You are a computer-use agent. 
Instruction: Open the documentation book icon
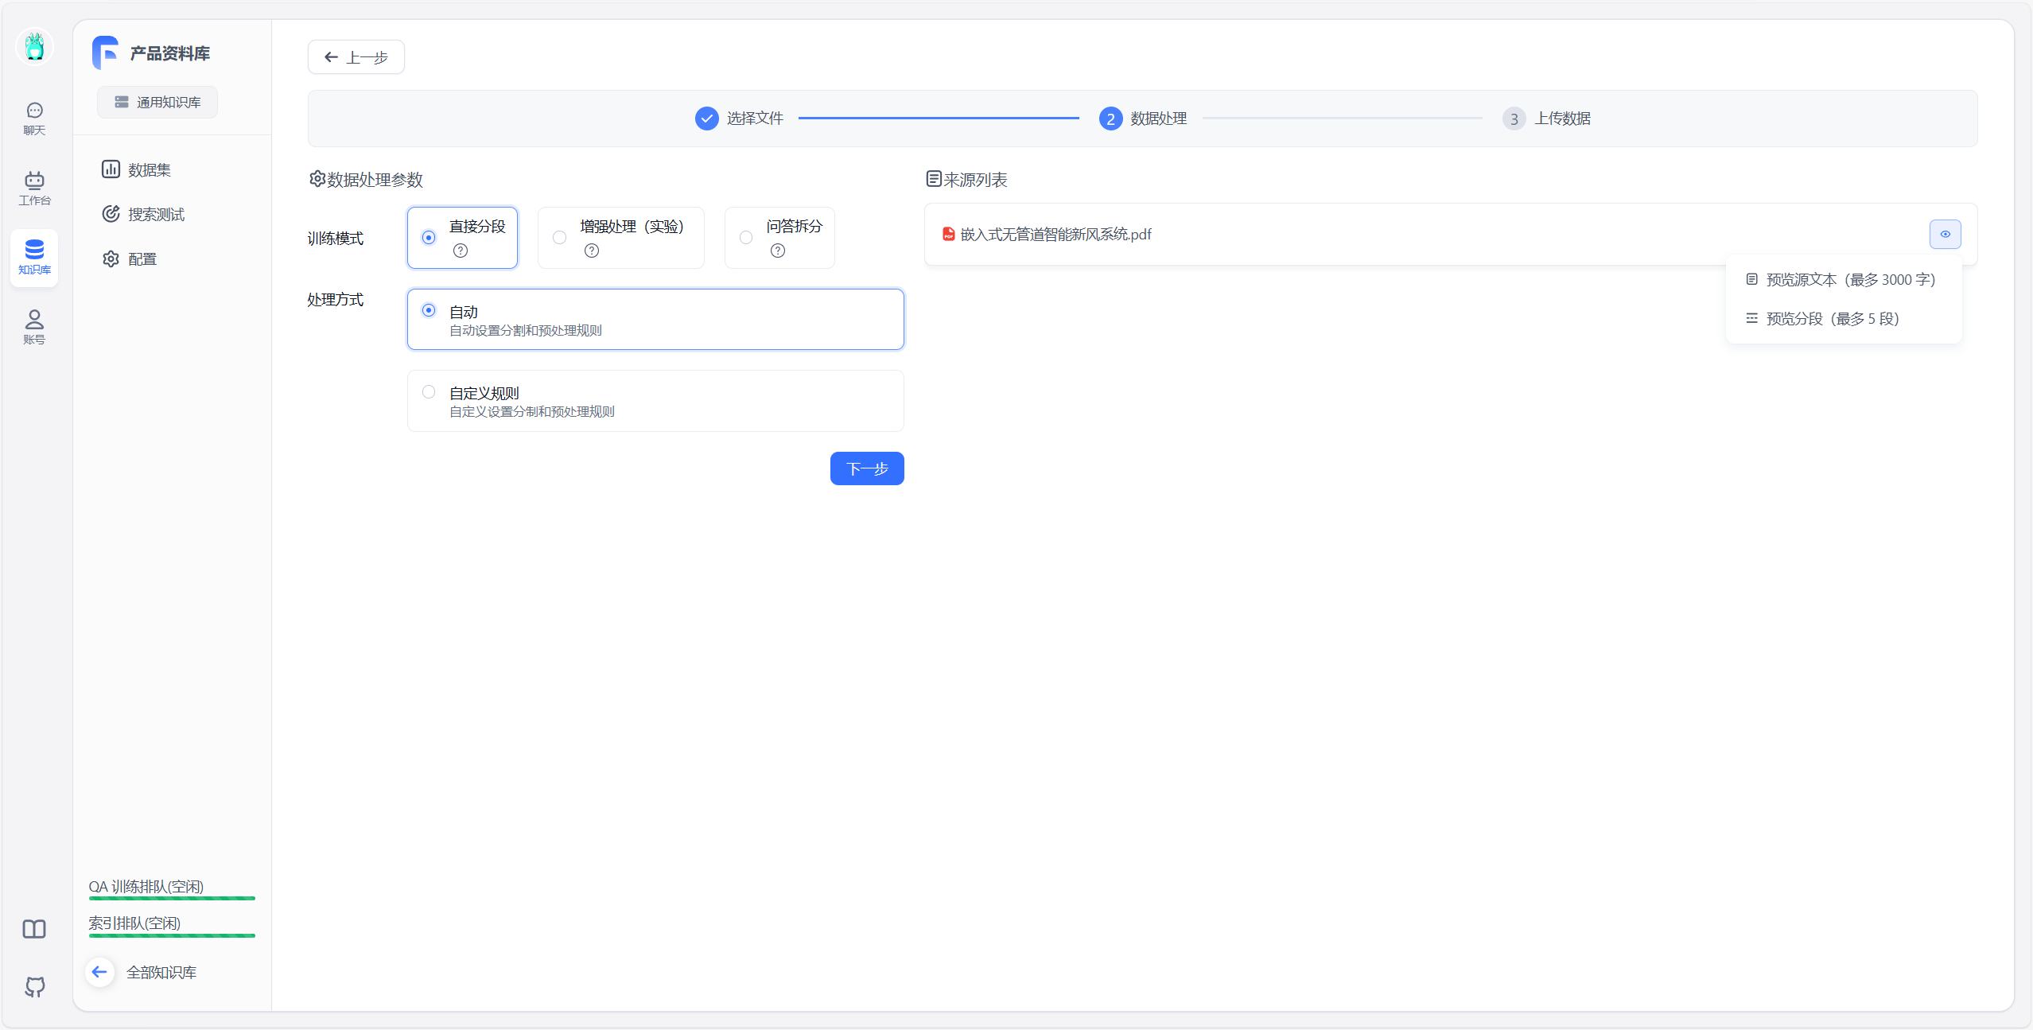click(x=34, y=929)
